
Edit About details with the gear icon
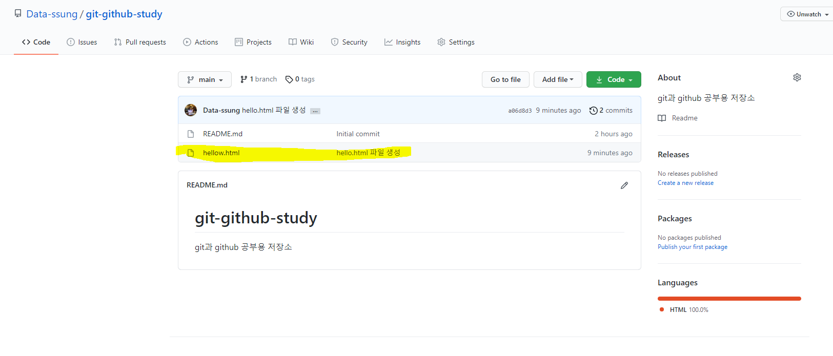point(797,77)
